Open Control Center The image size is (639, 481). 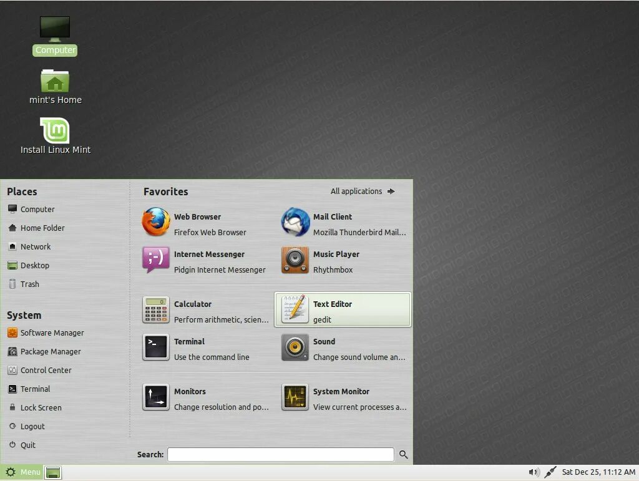click(x=39, y=370)
